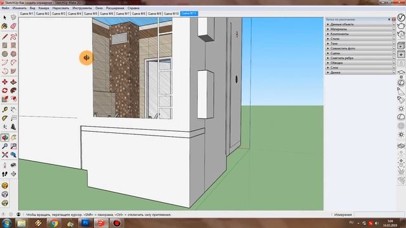Select the Orbit tool in toolbar
Viewport: 406px width, 228px height.
pyautogui.click(x=4, y=137)
